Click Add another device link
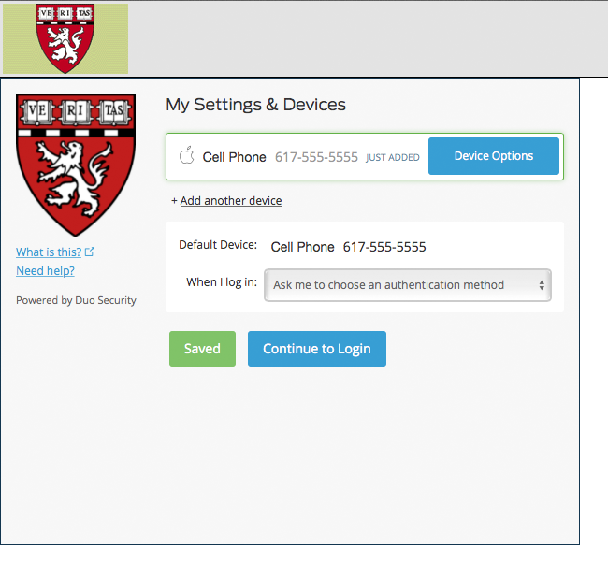The width and height of the screenshot is (608, 561). pyautogui.click(x=231, y=201)
